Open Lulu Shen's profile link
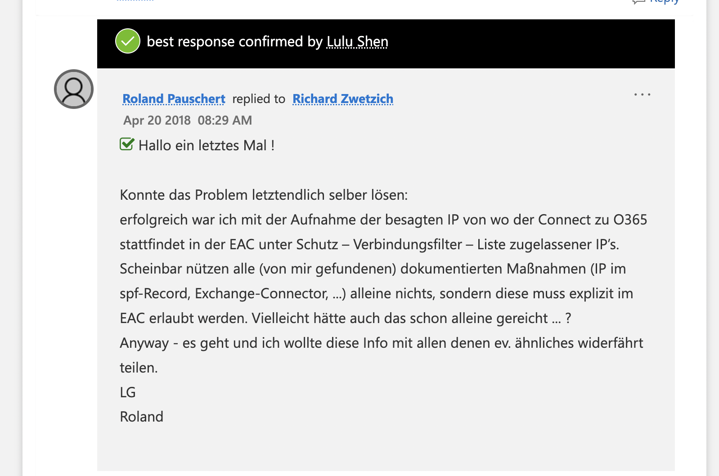This screenshot has width=719, height=476. pyautogui.click(x=357, y=41)
